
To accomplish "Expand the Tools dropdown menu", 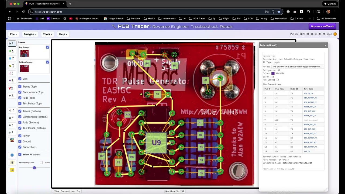I will point(47,34).
